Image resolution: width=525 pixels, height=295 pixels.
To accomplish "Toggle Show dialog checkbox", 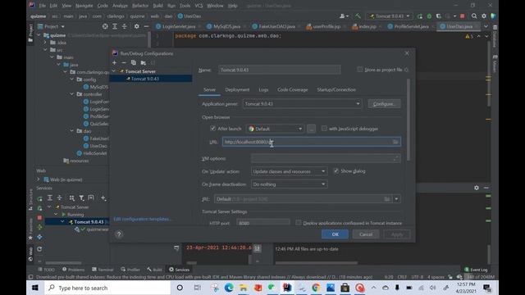I will (x=336, y=171).
